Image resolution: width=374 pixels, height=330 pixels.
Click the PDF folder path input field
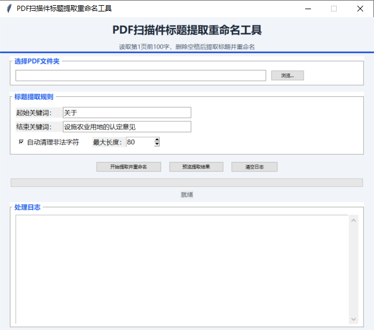pos(141,76)
